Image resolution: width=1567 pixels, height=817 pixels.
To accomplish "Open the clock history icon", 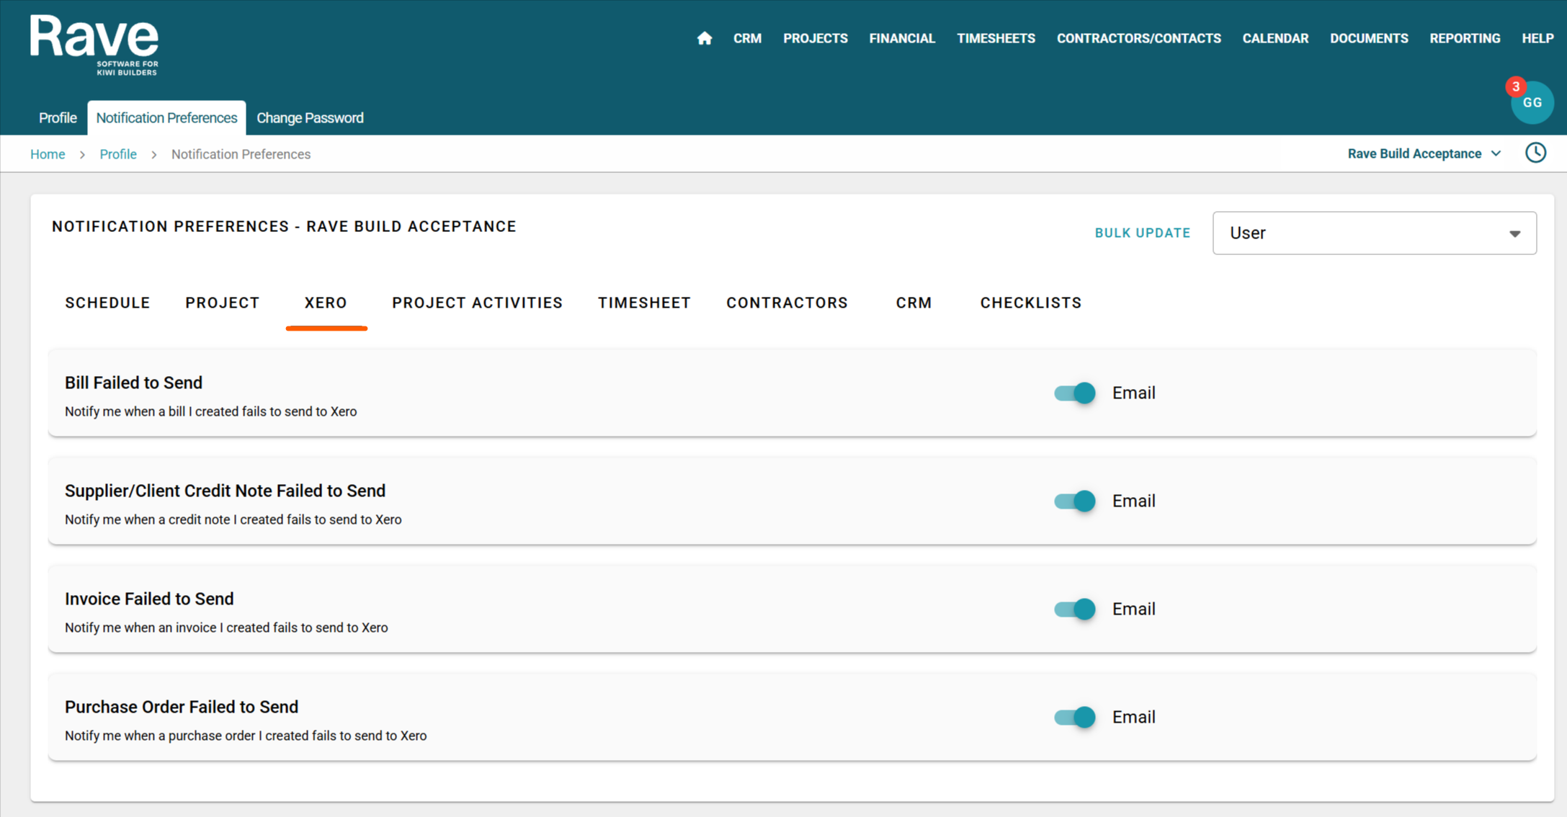I will coord(1535,153).
